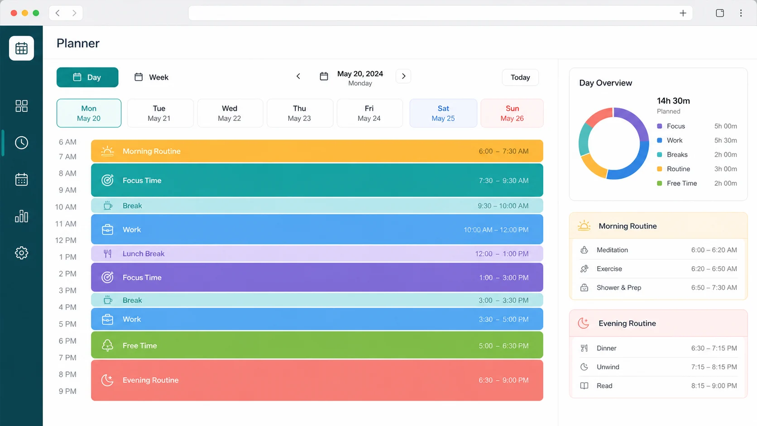The height and width of the screenshot is (426, 757).
Task: Jump to Today
Action: tap(520, 77)
